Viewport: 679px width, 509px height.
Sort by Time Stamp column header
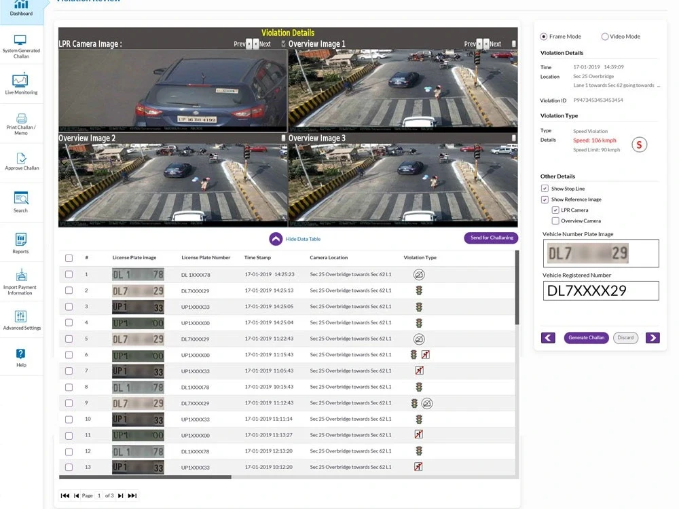coord(257,257)
